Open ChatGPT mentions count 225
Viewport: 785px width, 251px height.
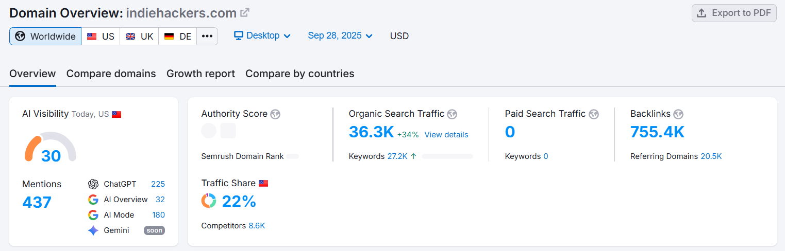[158, 184]
